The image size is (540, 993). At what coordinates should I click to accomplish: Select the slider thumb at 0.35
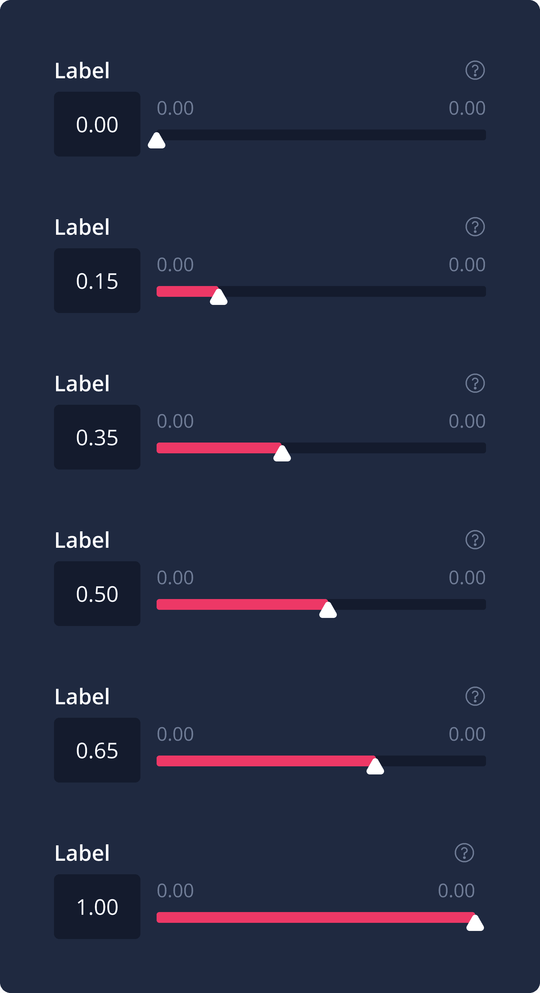pos(282,454)
